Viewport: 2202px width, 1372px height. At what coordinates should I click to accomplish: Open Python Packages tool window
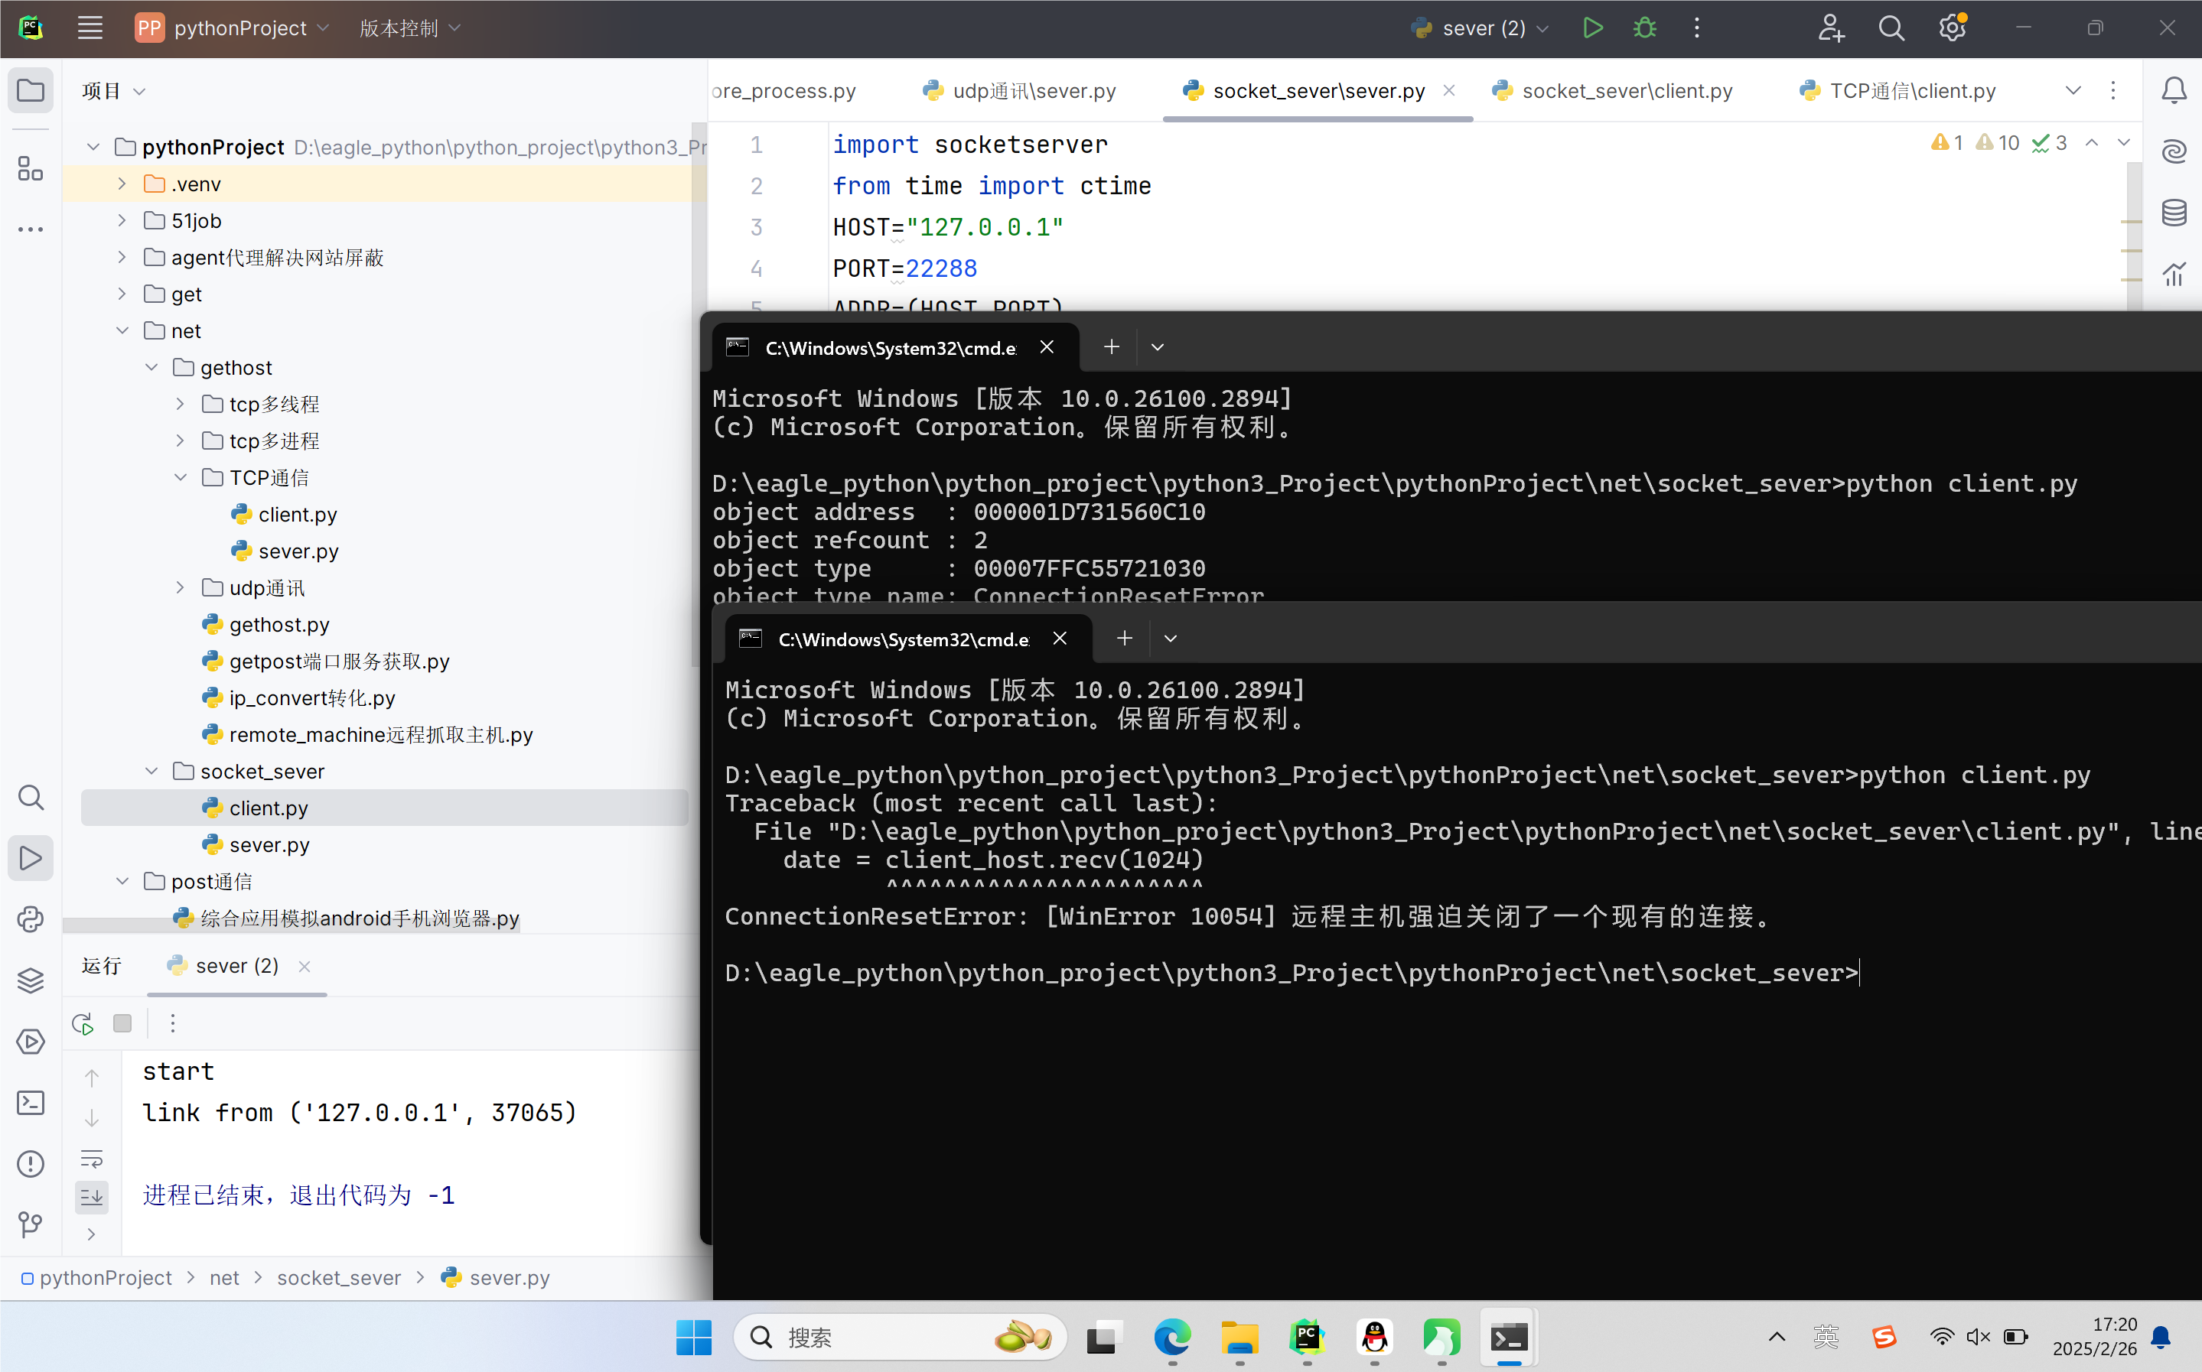click(x=30, y=980)
